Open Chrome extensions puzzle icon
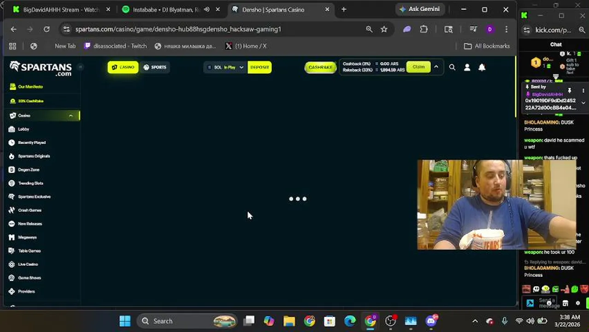This screenshot has width=589, height=332. tap(424, 29)
